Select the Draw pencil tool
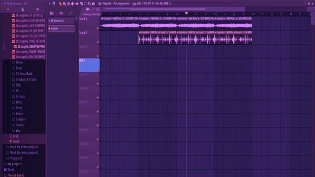315x177 pixels. click(x=60, y=3)
